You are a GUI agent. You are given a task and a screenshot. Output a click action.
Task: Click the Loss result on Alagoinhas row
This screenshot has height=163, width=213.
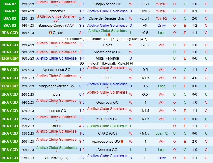[162, 86]
